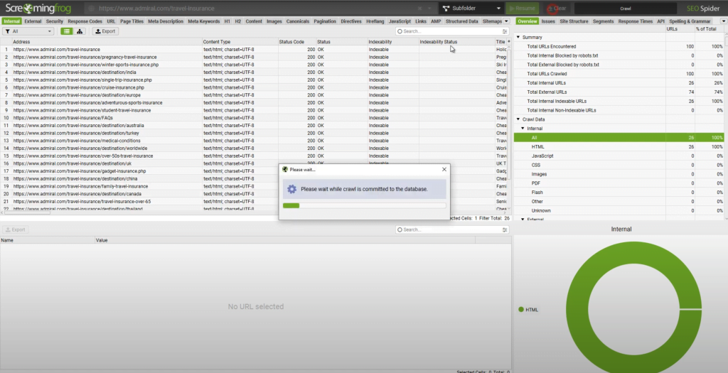Image resolution: width=728 pixels, height=373 pixels.
Task: Click the HTML legend marker in chart
Action: click(x=520, y=309)
